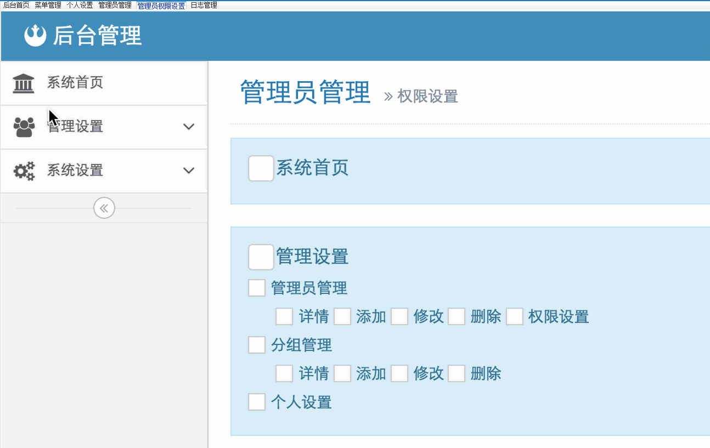
Task: Click the 系统首页 bank building icon
Action: click(x=24, y=83)
